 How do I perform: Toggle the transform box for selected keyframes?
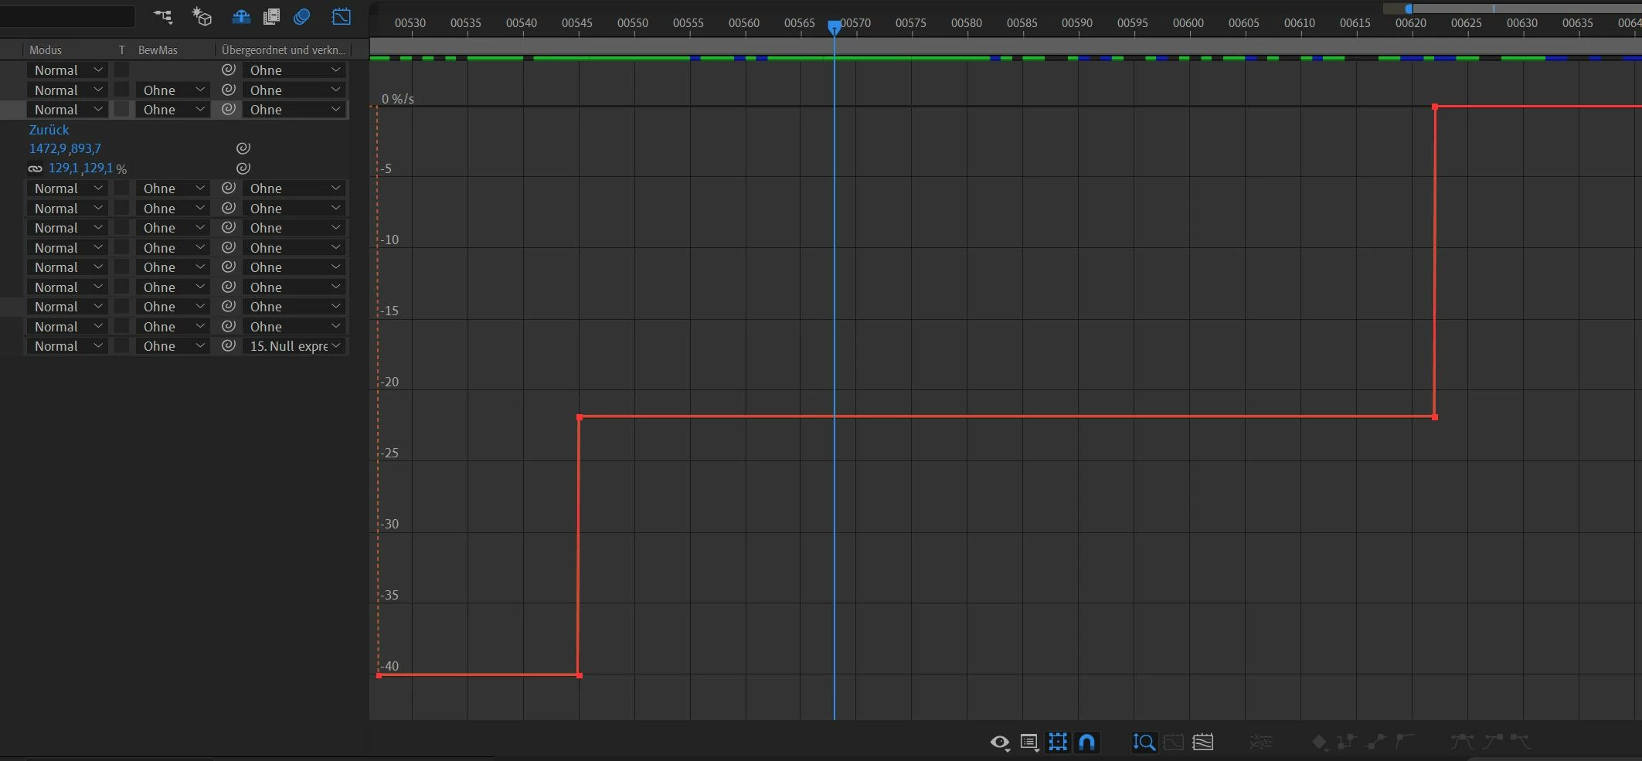1058,742
